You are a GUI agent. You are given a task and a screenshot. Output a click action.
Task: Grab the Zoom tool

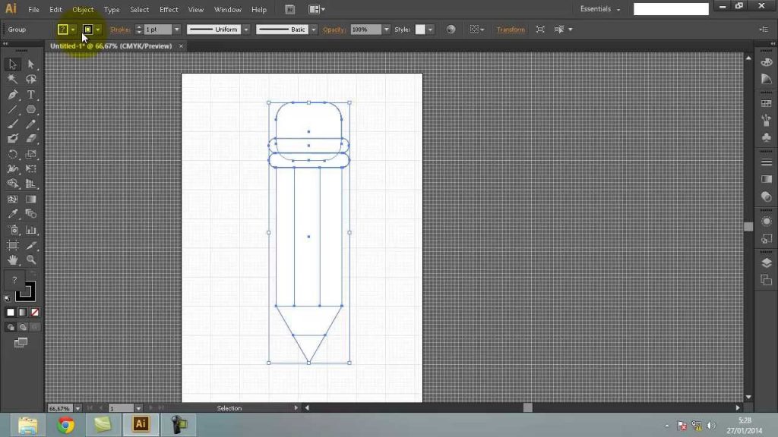pos(30,259)
